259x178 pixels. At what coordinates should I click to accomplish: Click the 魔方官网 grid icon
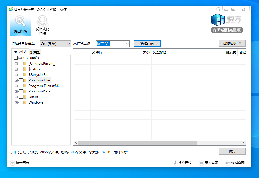[201, 163]
